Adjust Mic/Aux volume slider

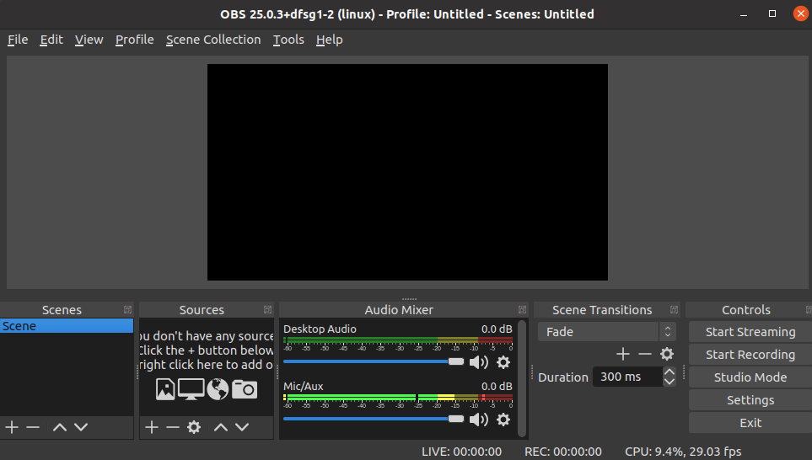(374, 419)
